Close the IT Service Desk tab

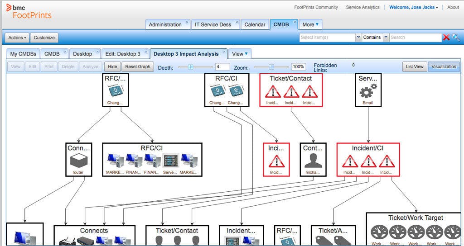tap(237, 22)
